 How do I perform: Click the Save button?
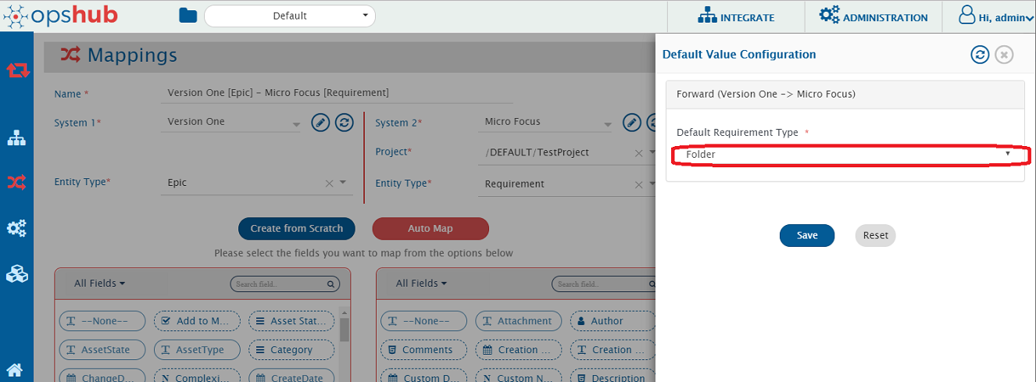(806, 235)
